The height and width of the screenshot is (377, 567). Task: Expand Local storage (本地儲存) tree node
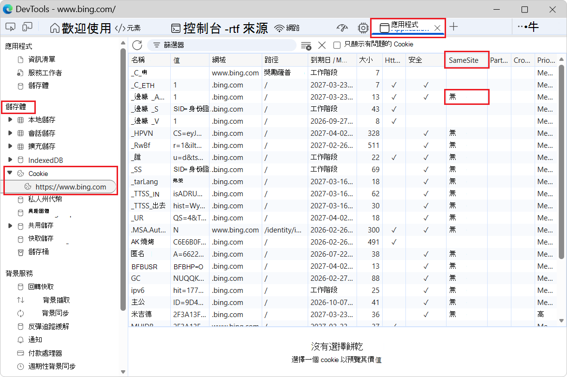[x=10, y=119]
